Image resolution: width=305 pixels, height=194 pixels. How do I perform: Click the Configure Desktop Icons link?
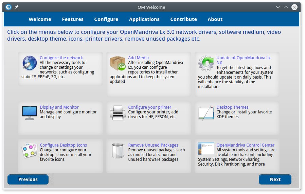click(x=64, y=145)
